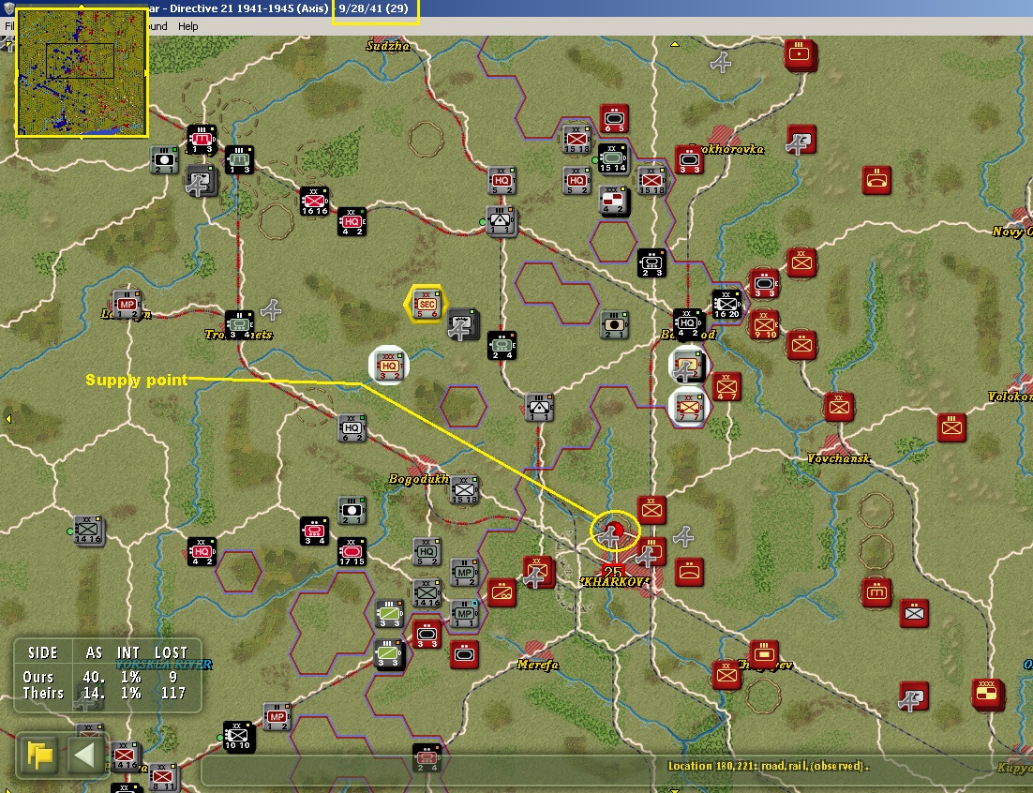
Task: Select the MP unit at Lebedyn
Action: coord(126,305)
